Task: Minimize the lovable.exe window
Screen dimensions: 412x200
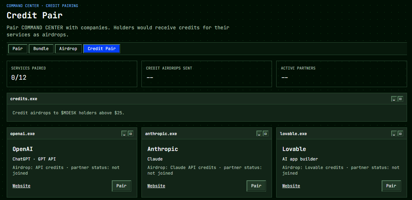Action: [x=394, y=134]
